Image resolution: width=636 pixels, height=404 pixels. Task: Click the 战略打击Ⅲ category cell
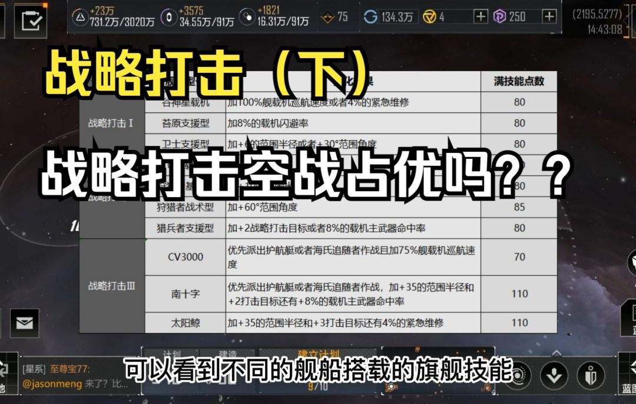pos(111,286)
